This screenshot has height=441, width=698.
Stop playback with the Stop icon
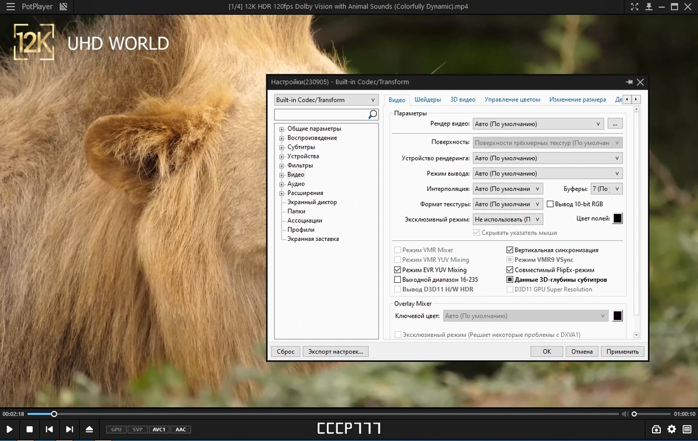pyautogui.click(x=29, y=429)
